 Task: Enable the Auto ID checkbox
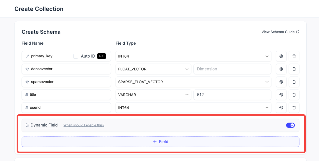tap(76, 56)
